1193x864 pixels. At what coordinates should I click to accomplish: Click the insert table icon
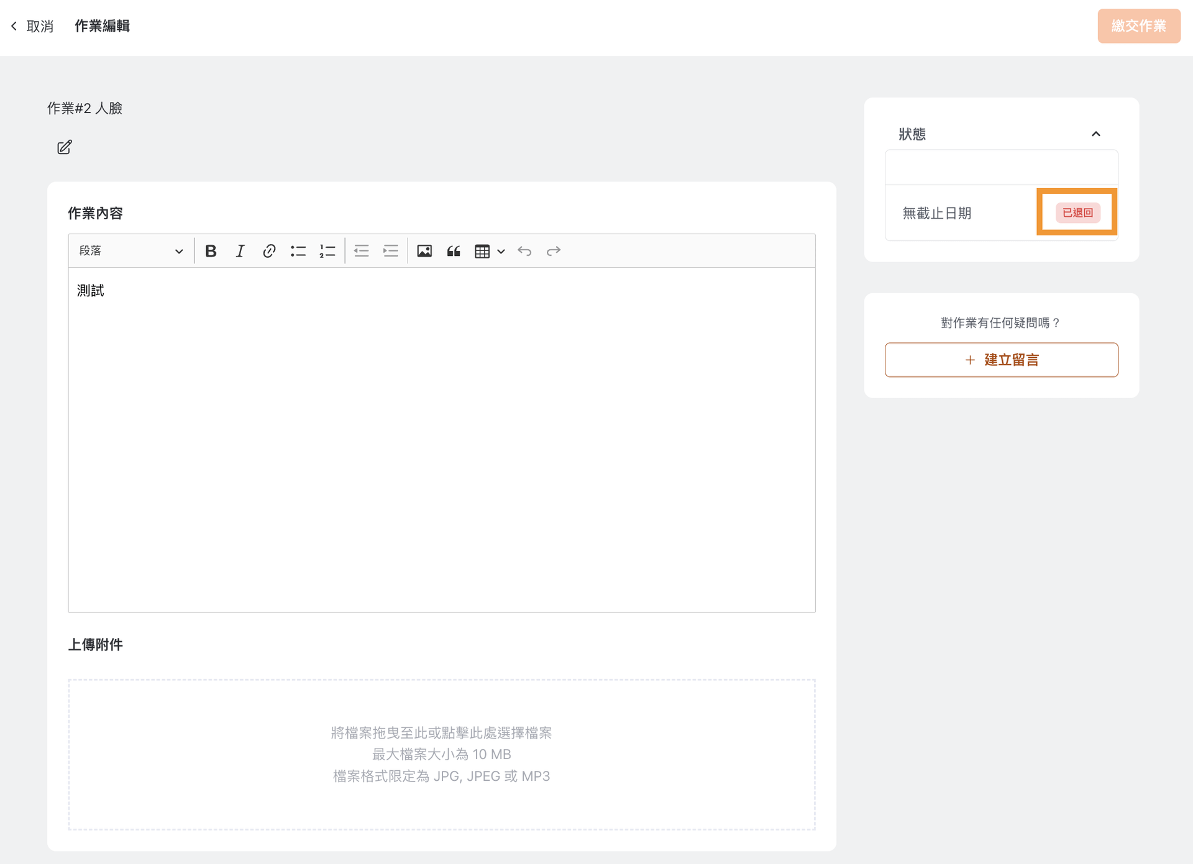pos(482,251)
